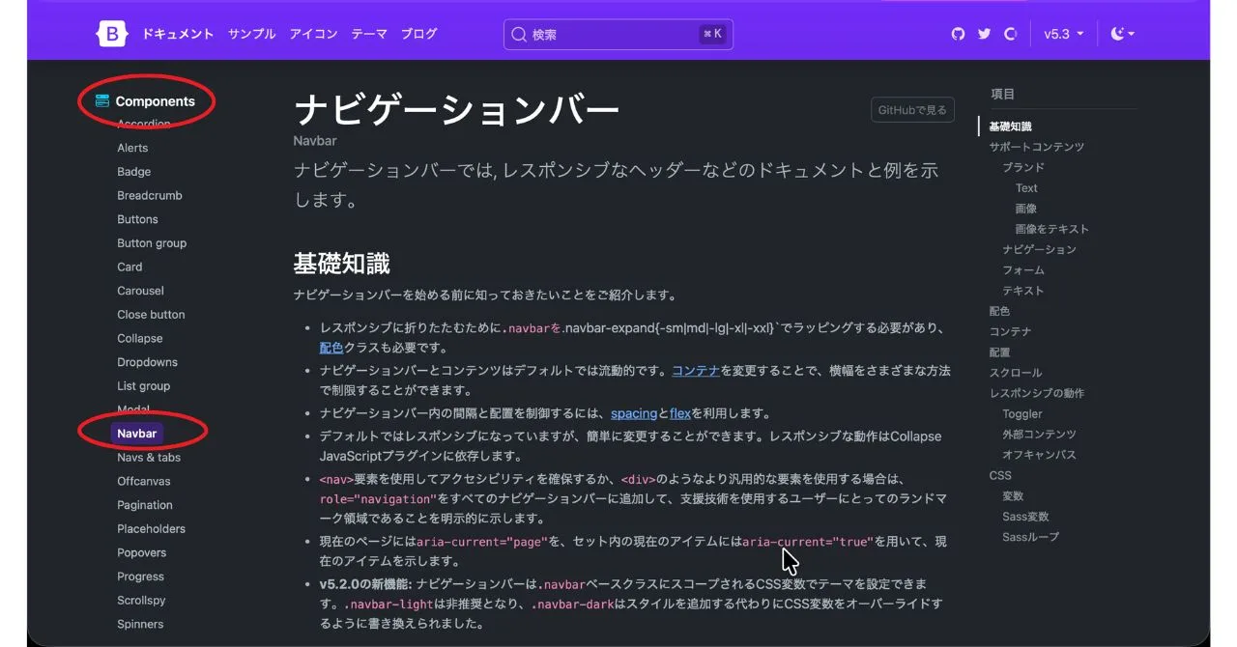Select the Navbar entry in the sidebar
Viewport: 1237px width, 647px height.
(x=138, y=433)
